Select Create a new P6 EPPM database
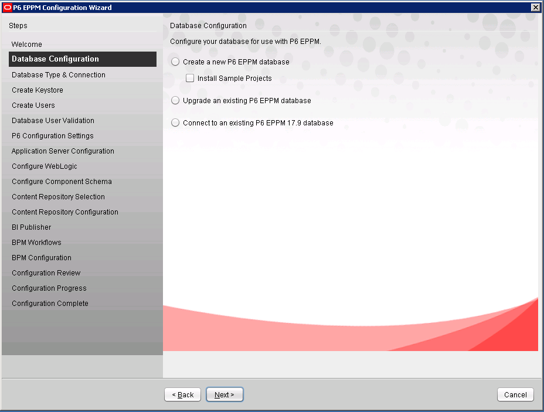This screenshot has width=544, height=412. pyautogui.click(x=175, y=62)
